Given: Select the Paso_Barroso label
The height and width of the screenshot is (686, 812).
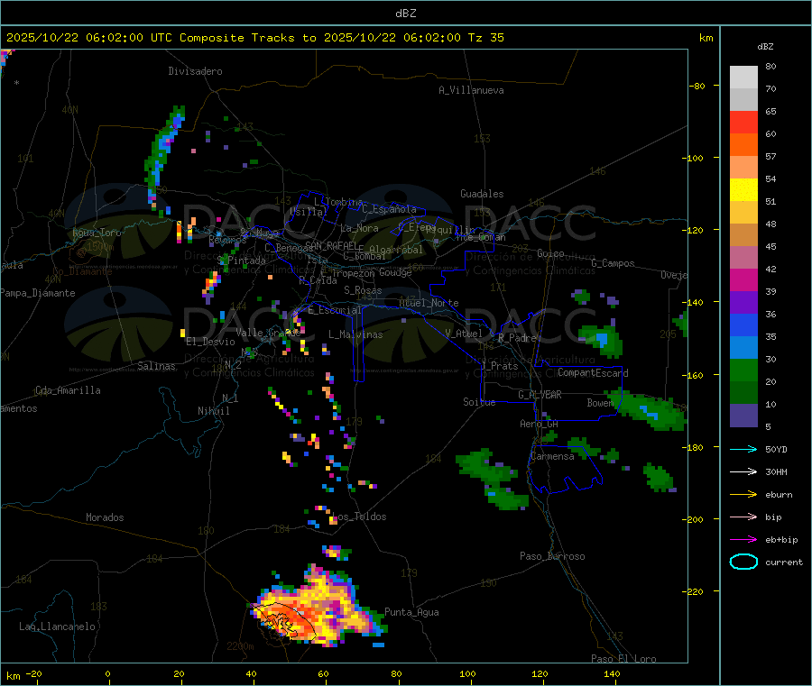Looking at the screenshot, I should coord(552,556).
